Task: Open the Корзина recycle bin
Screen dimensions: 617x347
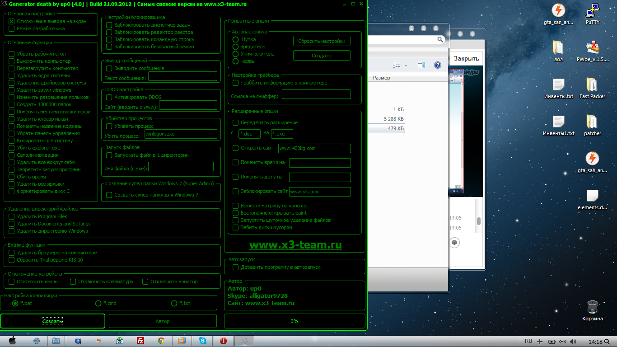Action: pos(593,310)
